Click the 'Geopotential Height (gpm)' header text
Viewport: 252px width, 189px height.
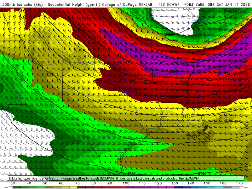(x=72, y=5)
